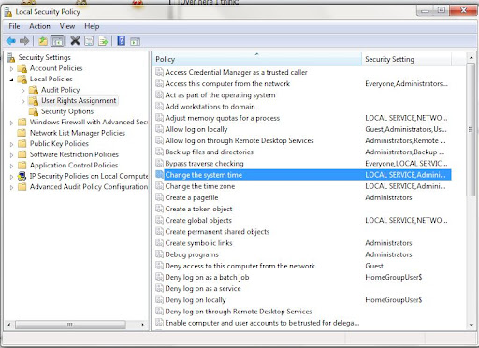Select Act as part of the operating system
The height and width of the screenshot is (348, 479).
220,95
